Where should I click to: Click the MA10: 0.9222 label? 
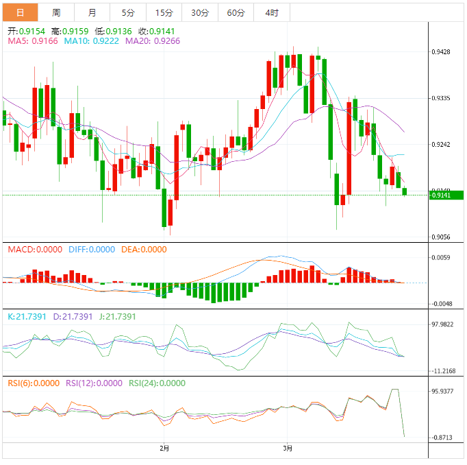pos(92,41)
